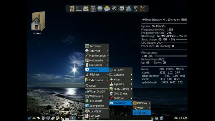Click the Terminal icon in main menu
Image resolution: width=215 pixels, height=121 pixels.
click(87, 46)
